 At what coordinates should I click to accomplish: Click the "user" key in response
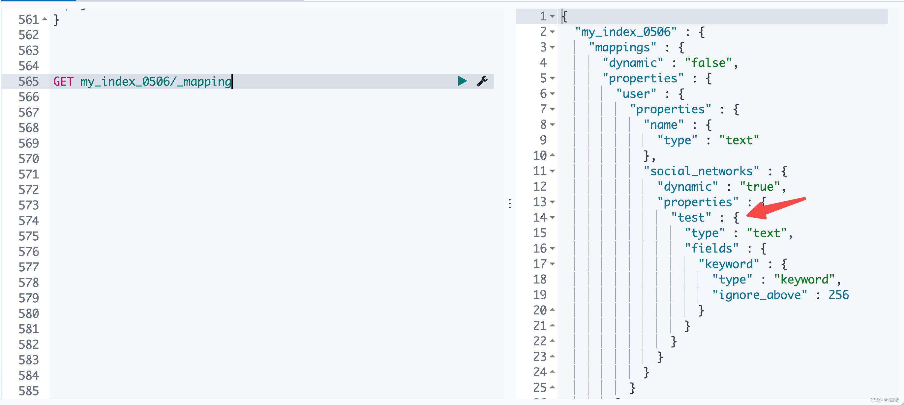point(636,94)
